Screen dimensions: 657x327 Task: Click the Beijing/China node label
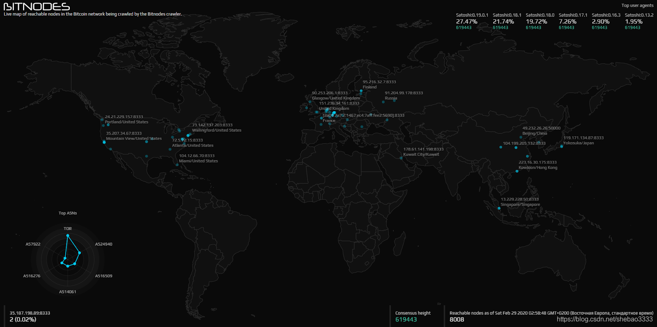pos(535,133)
